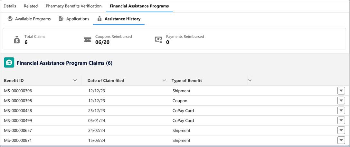The image size is (350, 147).
Task: Open the Details tab
Action: [10, 6]
